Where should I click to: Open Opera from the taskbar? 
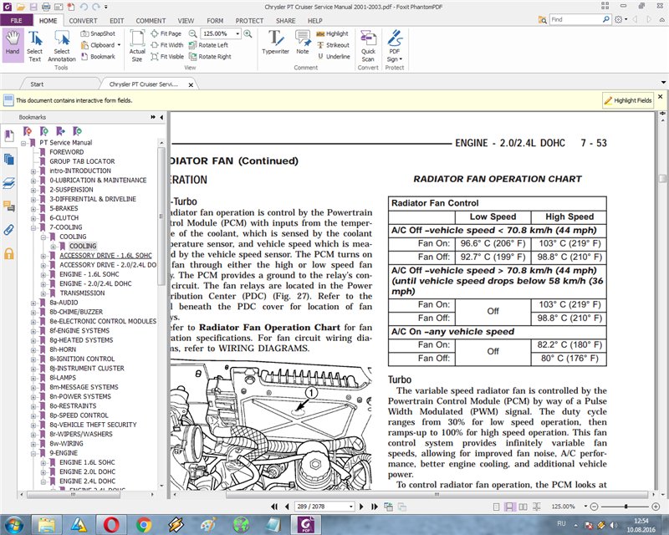(111, 524)
